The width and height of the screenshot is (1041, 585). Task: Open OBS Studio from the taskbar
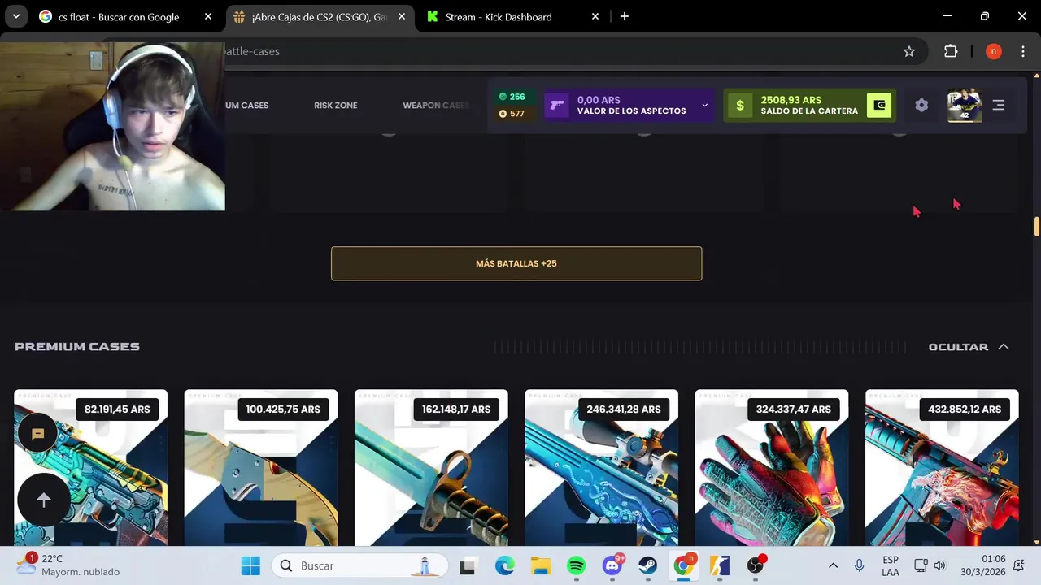click(x=756, y=565)
